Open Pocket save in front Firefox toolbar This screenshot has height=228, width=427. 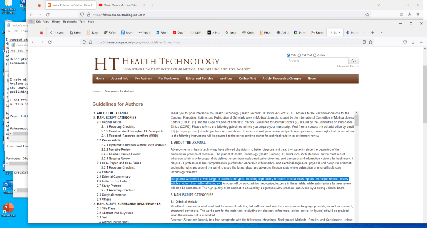click(405, 42)
